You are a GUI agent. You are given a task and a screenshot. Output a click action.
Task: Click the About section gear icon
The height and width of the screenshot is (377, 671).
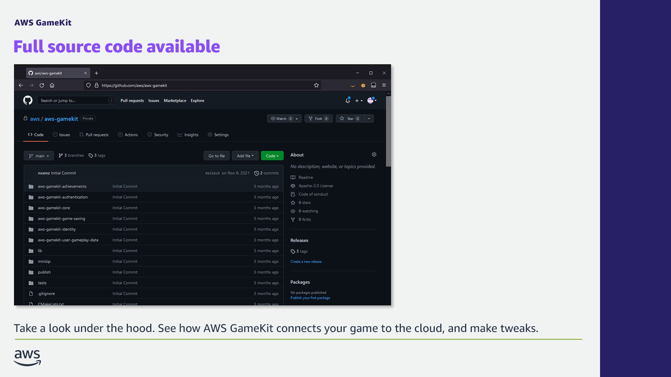click(x=374, y=154)
